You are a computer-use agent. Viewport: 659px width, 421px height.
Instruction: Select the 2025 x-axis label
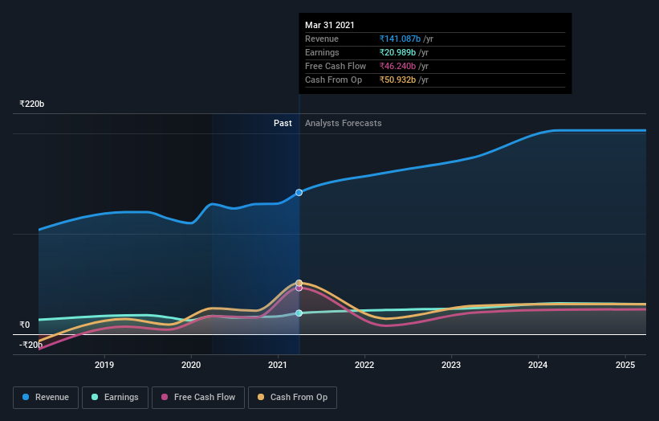tap(625, 365)
